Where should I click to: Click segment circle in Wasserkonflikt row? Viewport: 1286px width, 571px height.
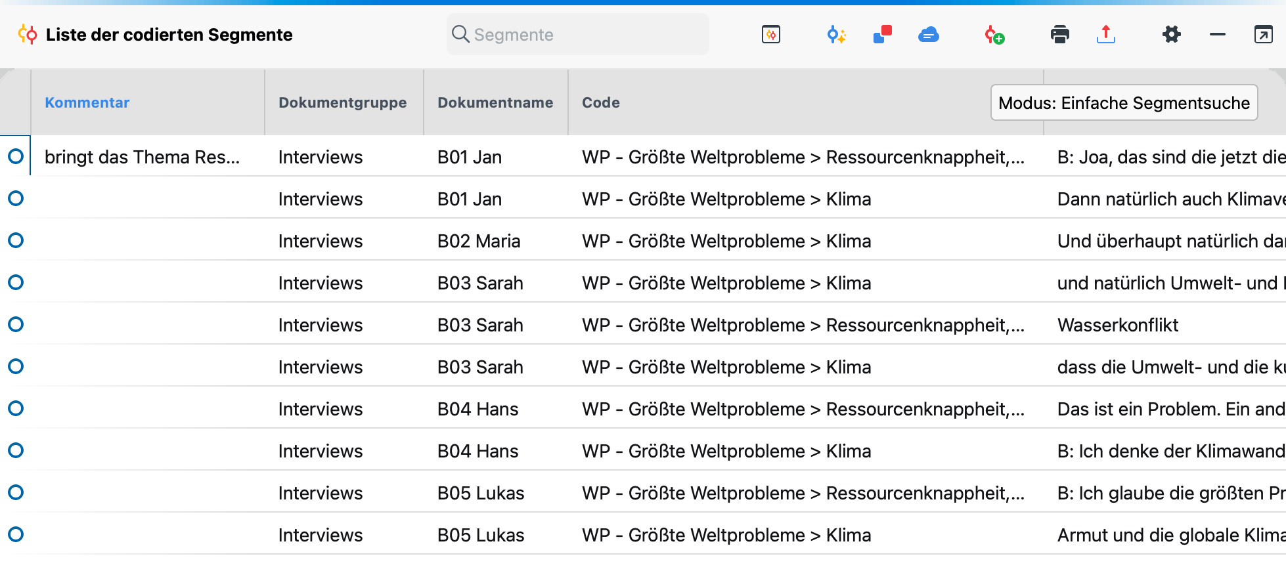(16, 324)
